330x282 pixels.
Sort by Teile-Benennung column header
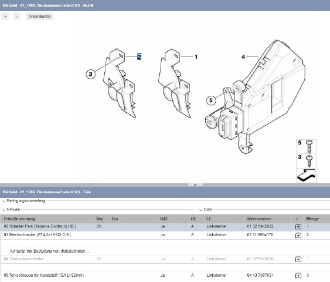46,219
